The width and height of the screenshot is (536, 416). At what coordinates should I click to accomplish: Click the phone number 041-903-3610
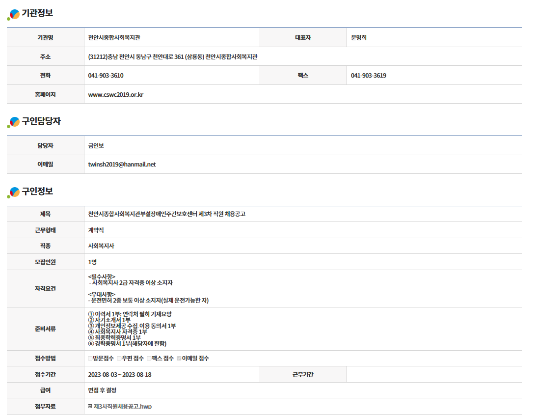click(x=106, y=76)
